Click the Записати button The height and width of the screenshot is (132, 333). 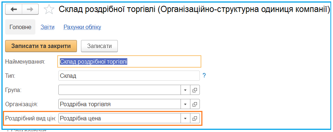click(100, 46)
